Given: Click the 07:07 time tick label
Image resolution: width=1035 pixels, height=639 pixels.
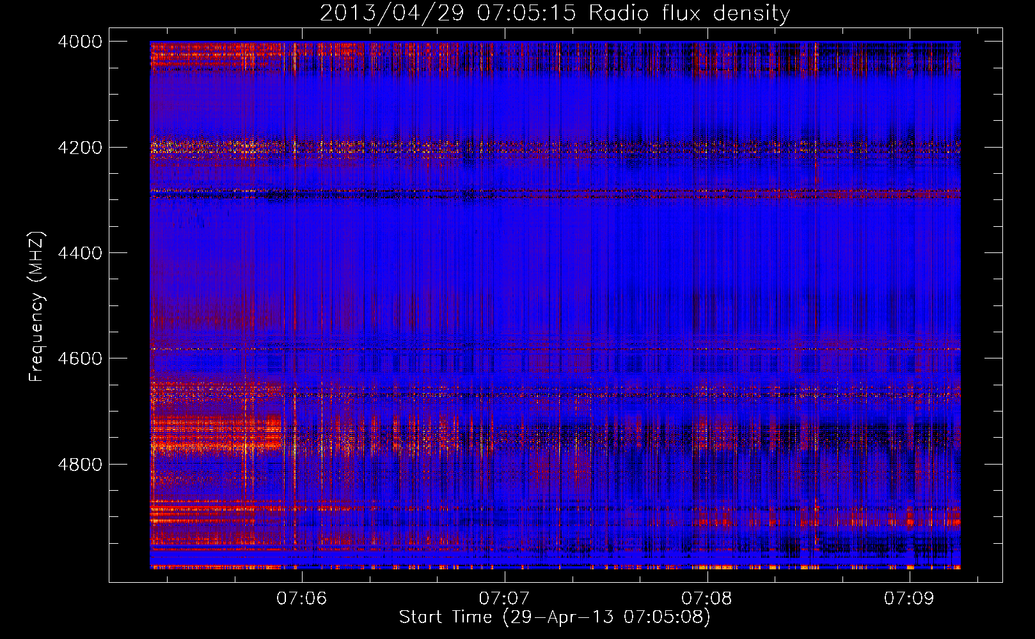Looking at the screenshot, I should click(x=504, y=598).
